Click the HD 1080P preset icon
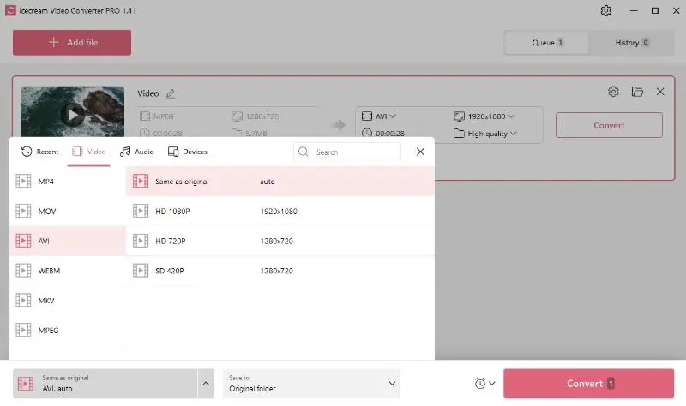 pos(141,211)
